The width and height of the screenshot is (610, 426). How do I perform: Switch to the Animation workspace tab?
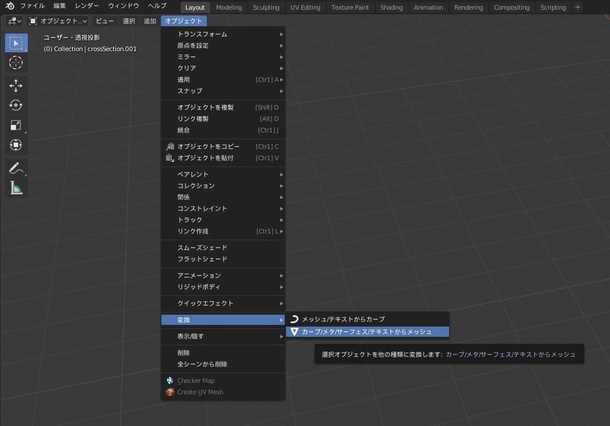[428, 7]
